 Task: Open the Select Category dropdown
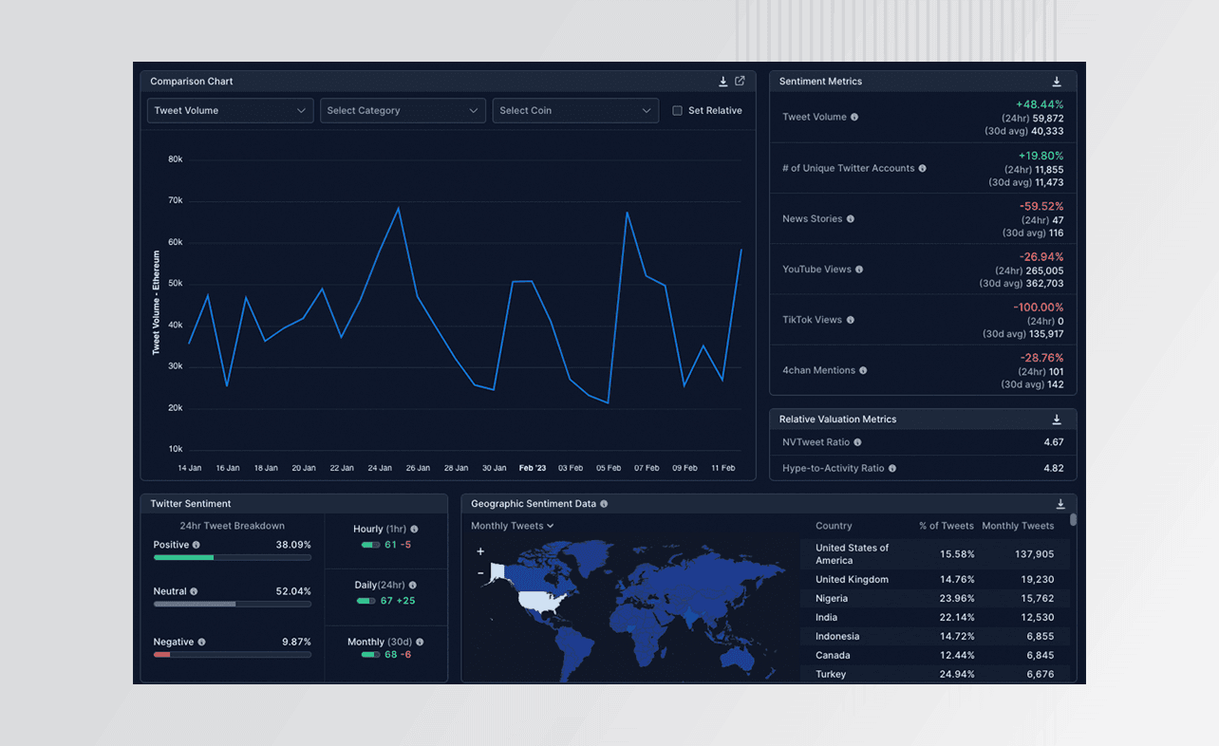[x=403, y=111]
